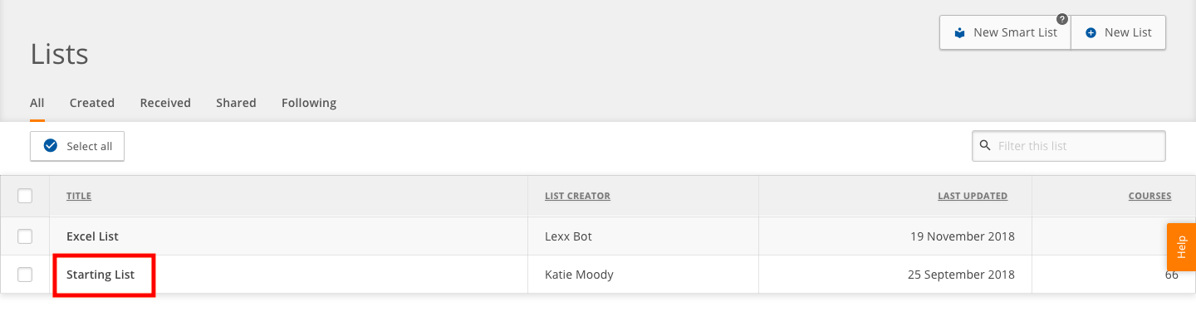The height and width of the screenshot is (321, 1196).
Task: Click the plus icon in New List
Action: (1091, 33)
